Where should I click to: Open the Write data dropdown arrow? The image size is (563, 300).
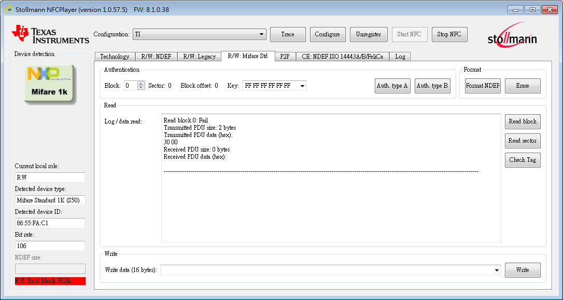point(497,270)
